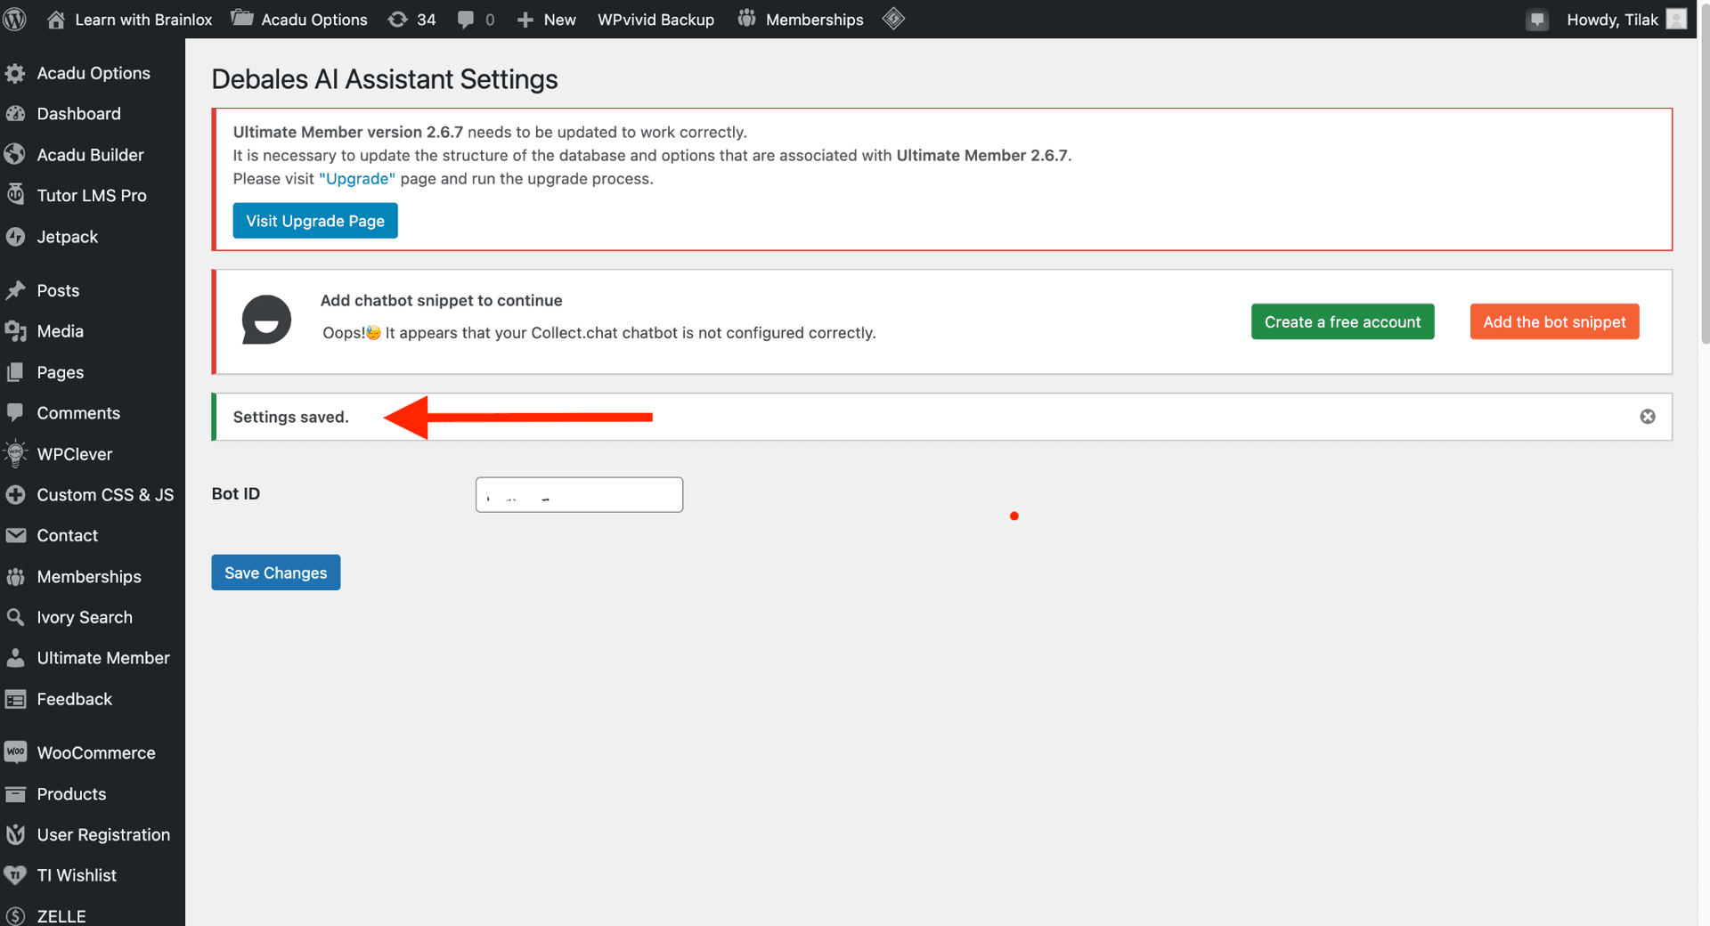Screen dimensions: 1710x926
Task: Select the Ultimate Member person icon
Action: point(16,657)
